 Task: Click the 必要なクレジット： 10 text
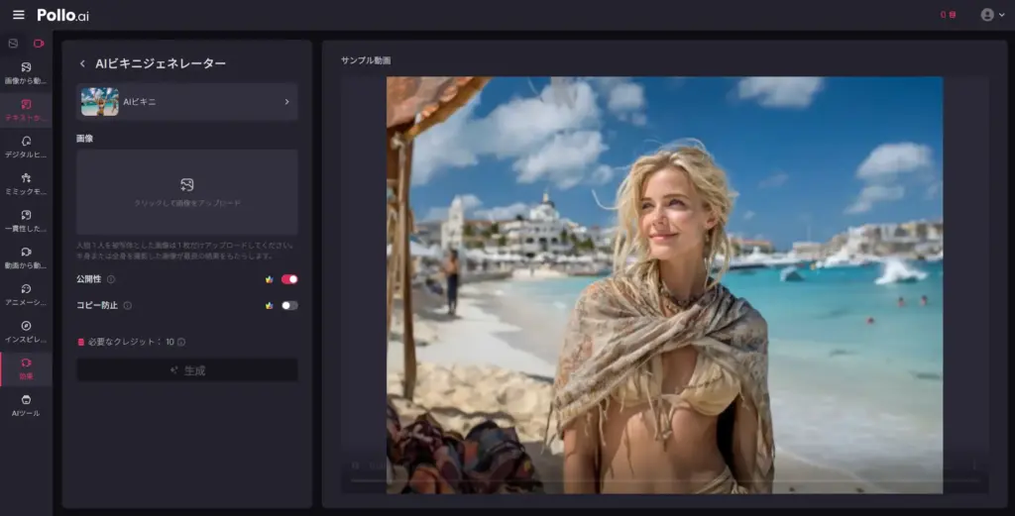131,342
